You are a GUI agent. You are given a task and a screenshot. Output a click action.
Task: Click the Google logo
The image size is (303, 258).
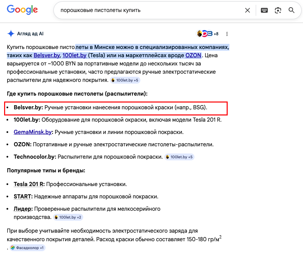tap(22, 10)
